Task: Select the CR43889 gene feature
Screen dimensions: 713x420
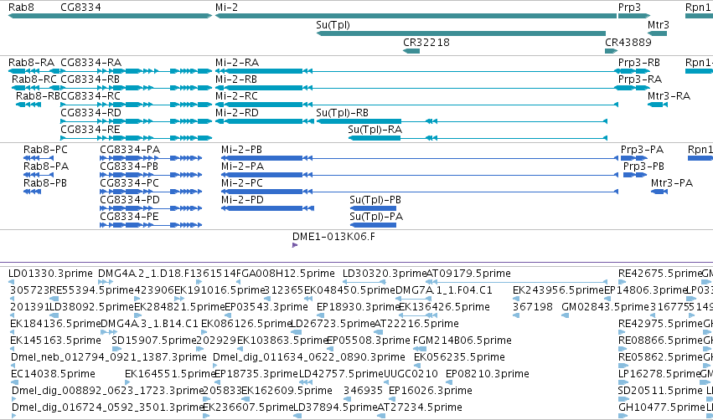Action: pos(611,51)
